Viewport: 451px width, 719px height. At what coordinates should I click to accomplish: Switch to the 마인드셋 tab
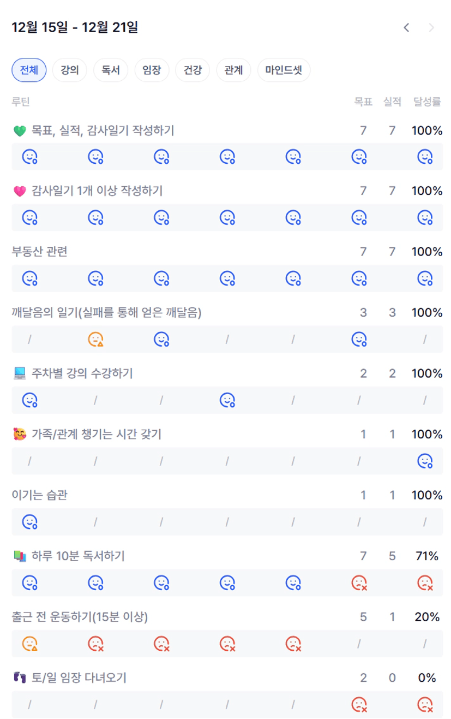click(284, 70)
